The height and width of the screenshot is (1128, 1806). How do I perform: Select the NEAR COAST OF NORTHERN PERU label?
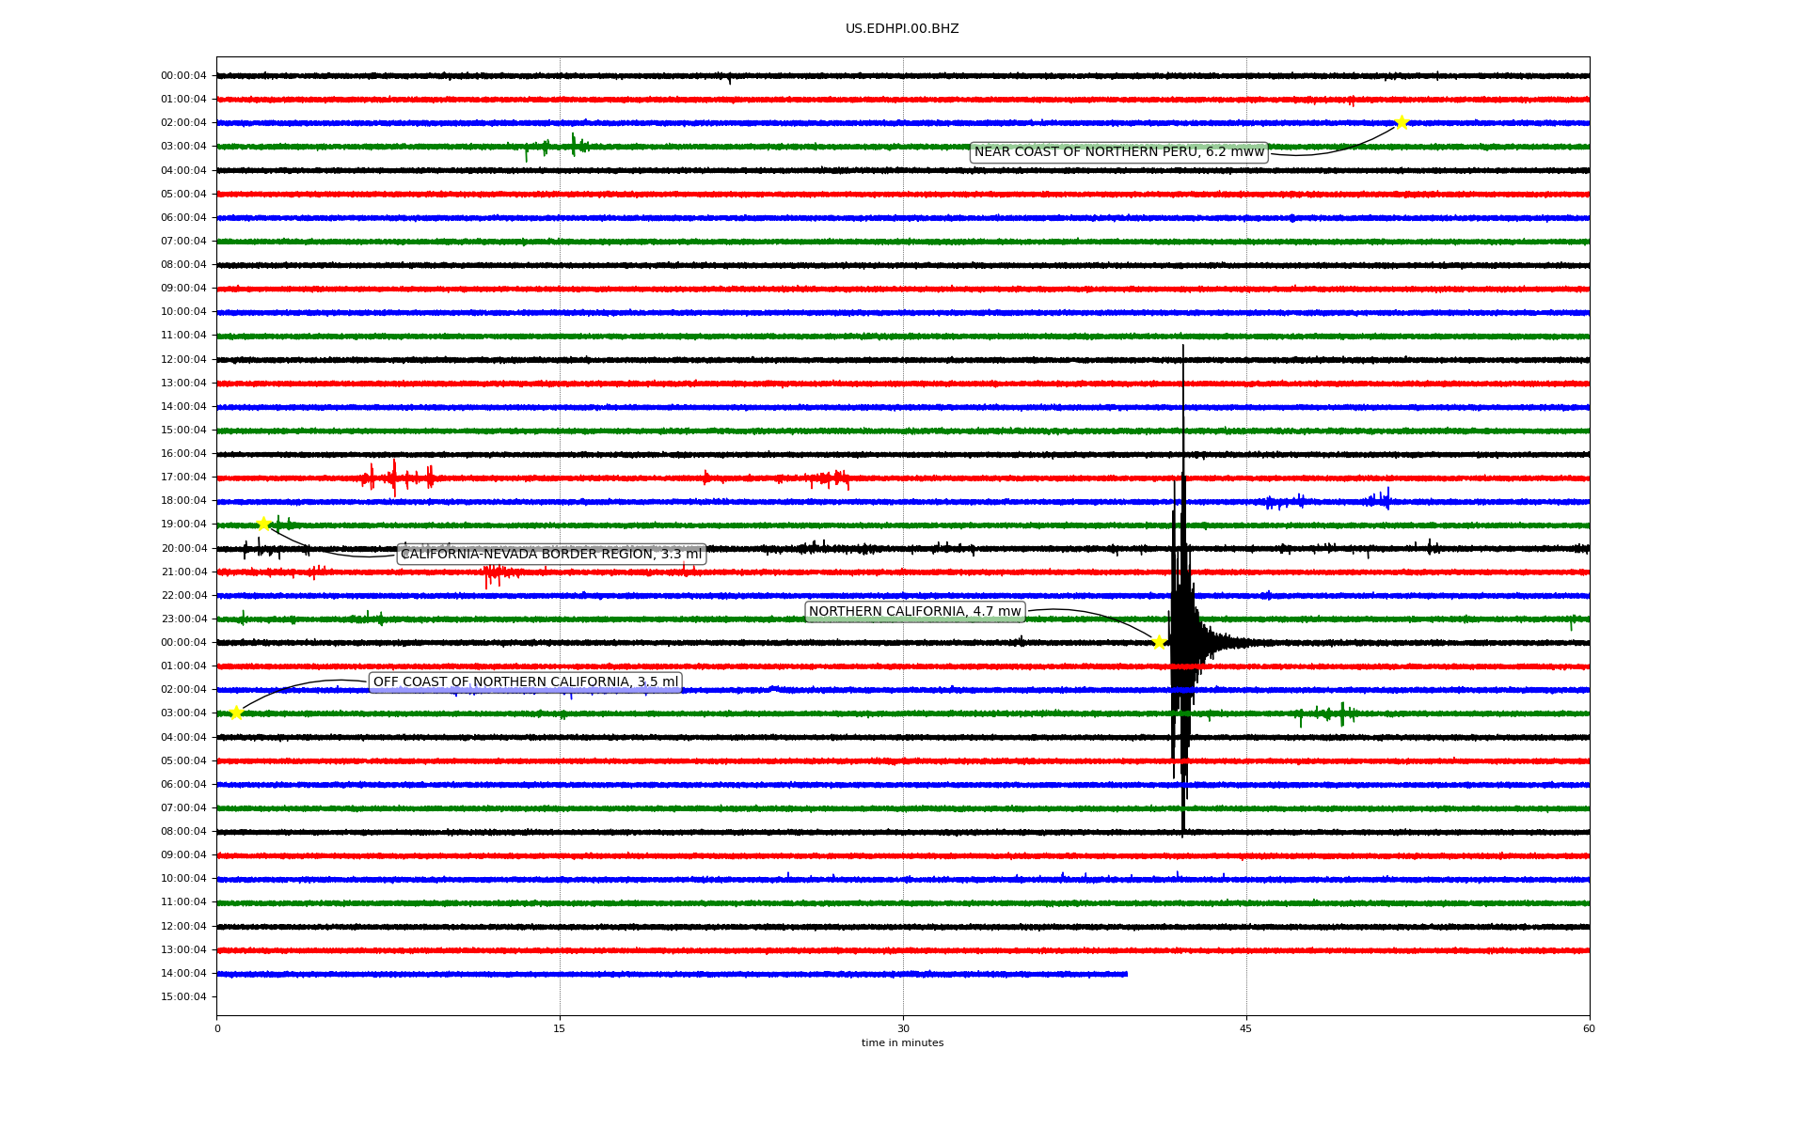point(1118,152)
